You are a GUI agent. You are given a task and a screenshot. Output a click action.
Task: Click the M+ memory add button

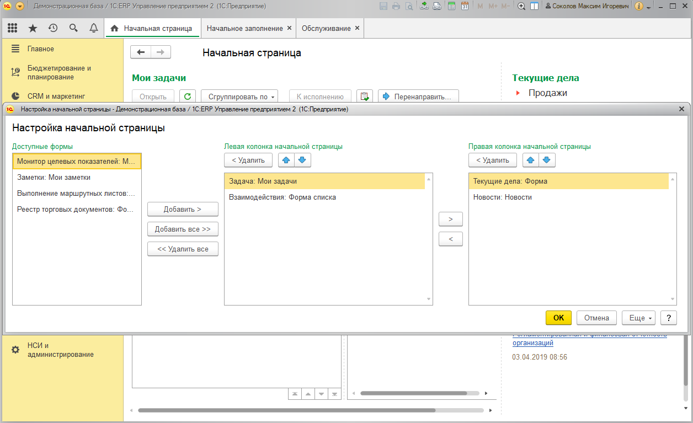492,6
